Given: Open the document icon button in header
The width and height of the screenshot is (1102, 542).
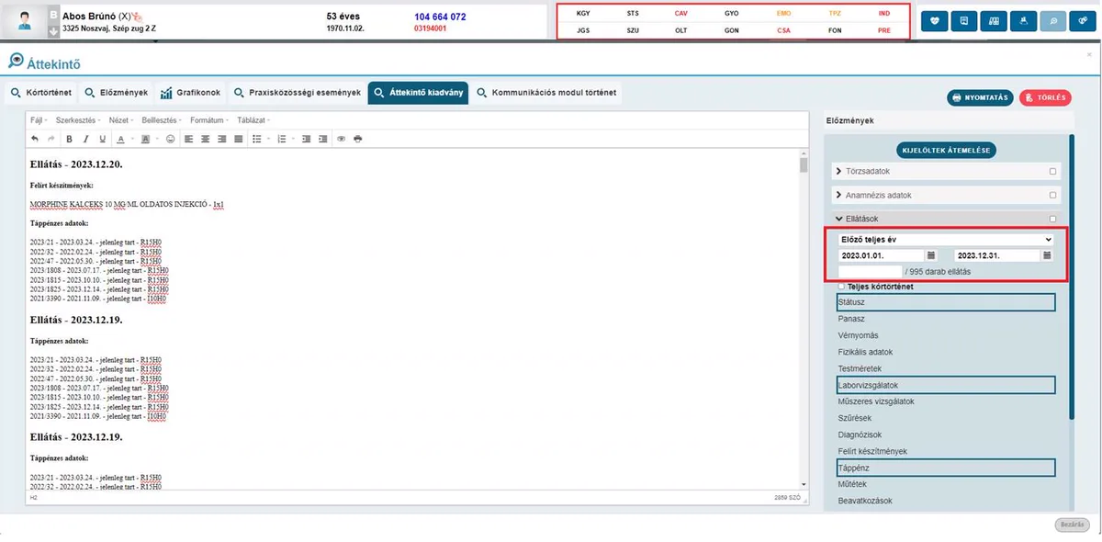Looking at the screenshot, I should [964, 20].
